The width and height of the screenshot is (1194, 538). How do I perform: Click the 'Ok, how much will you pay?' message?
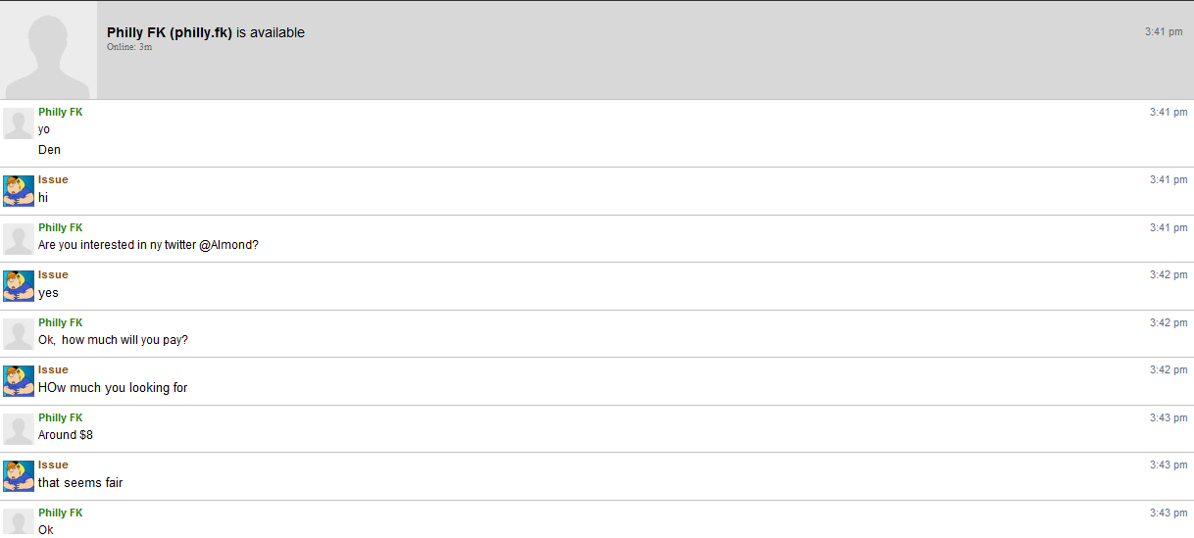113,340
